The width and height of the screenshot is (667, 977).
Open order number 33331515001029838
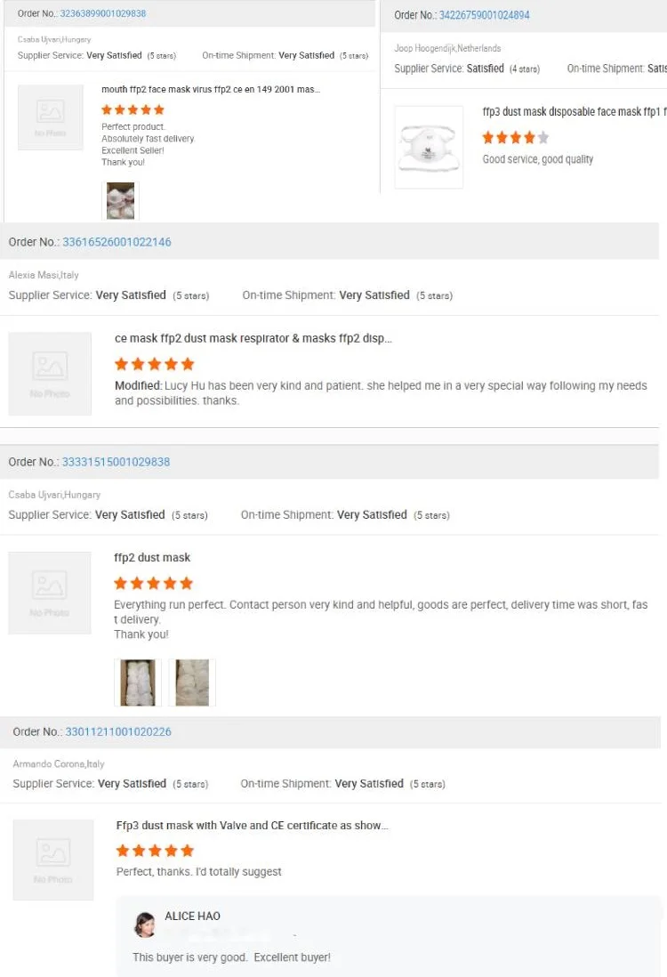click(x=116, y=462)
